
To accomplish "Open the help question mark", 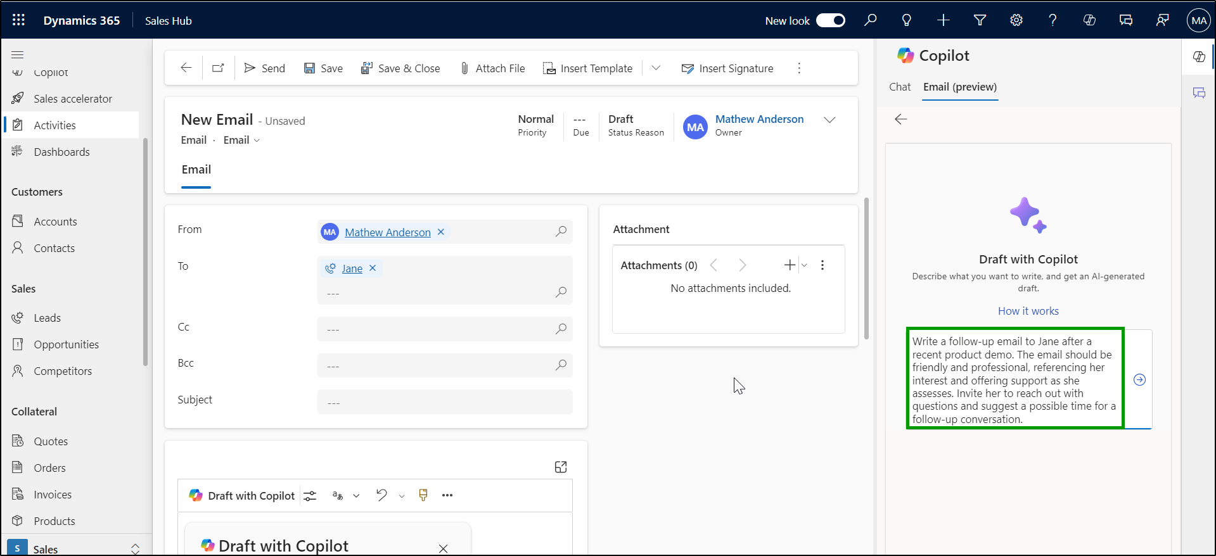I will point(1053,20).
